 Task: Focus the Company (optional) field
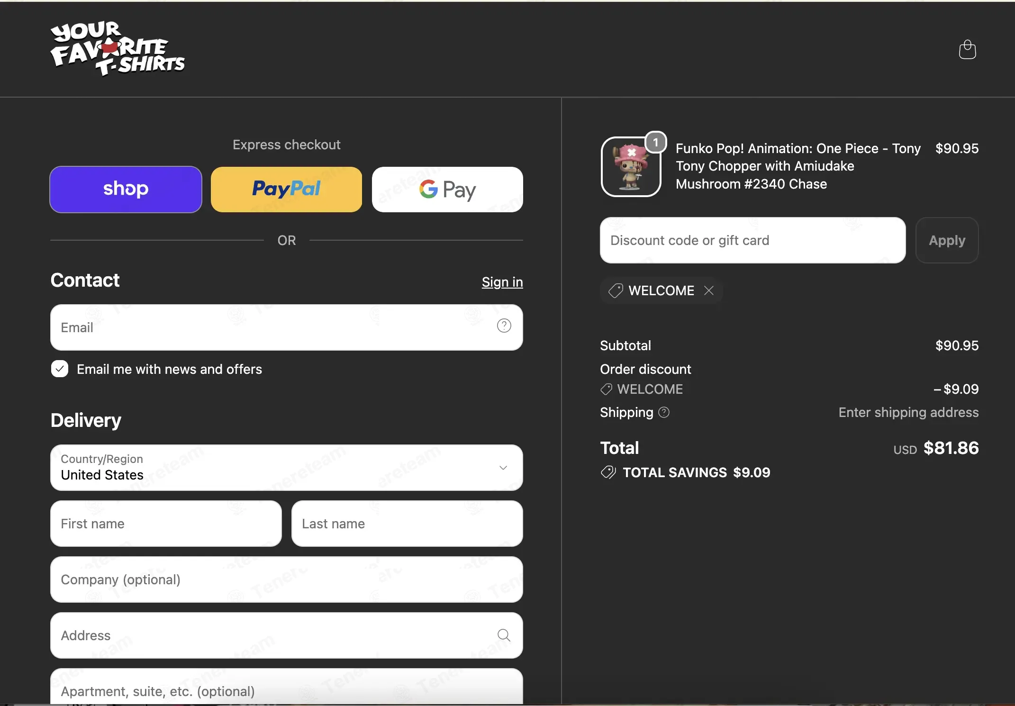pos(286,579)
